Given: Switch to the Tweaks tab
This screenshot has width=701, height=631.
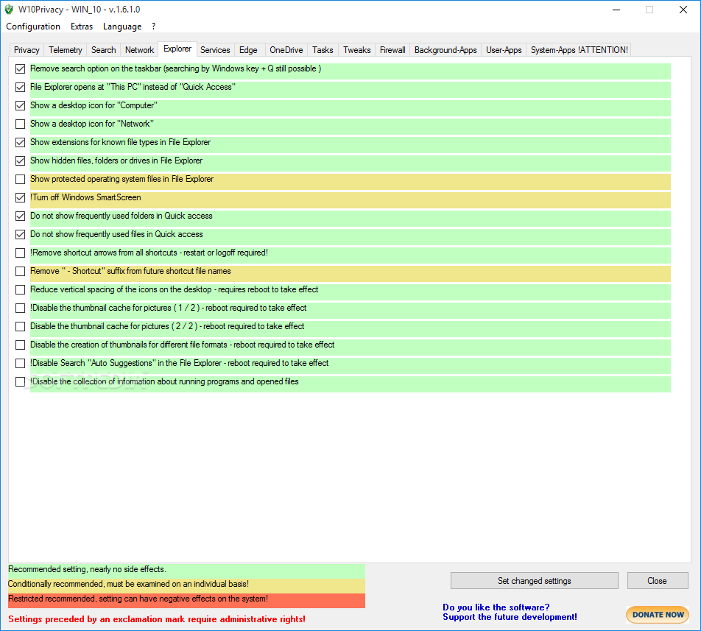Looking at the screenshot, I should [356, 50].
